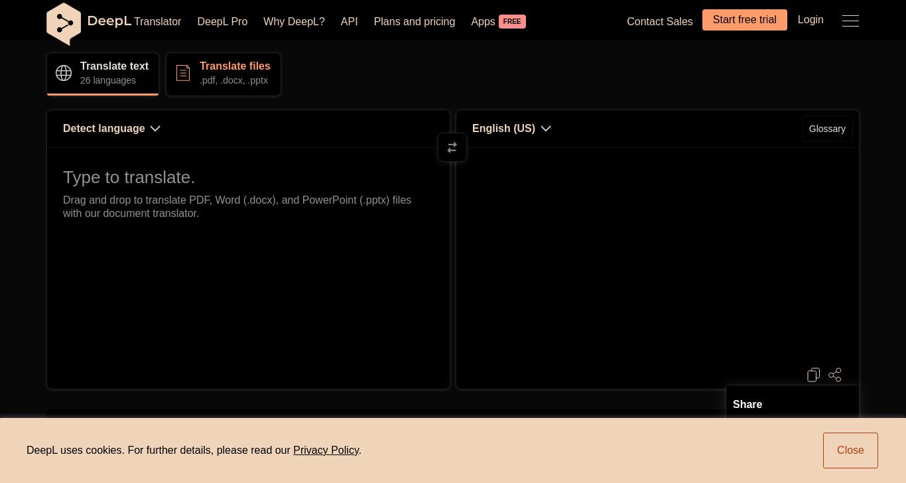This screenshot has height=483, width=906.
Task: Switch to the Translate text tab
Action: tap(103, 74)
